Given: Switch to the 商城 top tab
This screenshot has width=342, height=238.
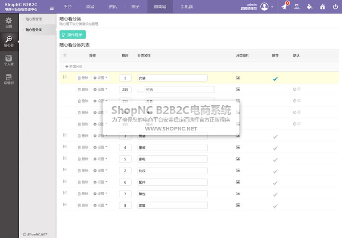Looking at the screenshot, I should pyautogui.click(x=90, y=7).
